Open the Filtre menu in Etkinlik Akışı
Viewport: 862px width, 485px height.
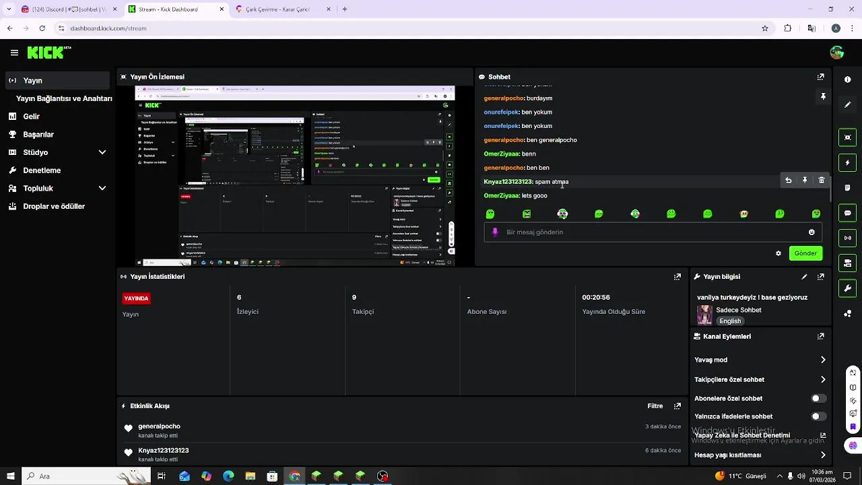click(x=655, y=406)
